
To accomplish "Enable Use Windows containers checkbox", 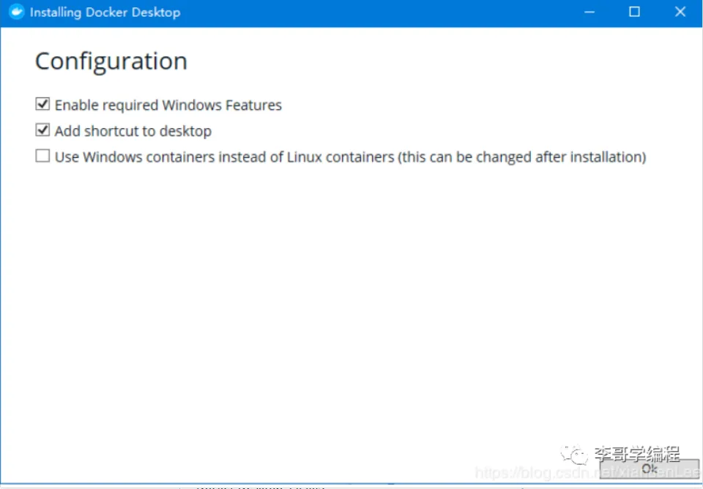I will (42, 156).
